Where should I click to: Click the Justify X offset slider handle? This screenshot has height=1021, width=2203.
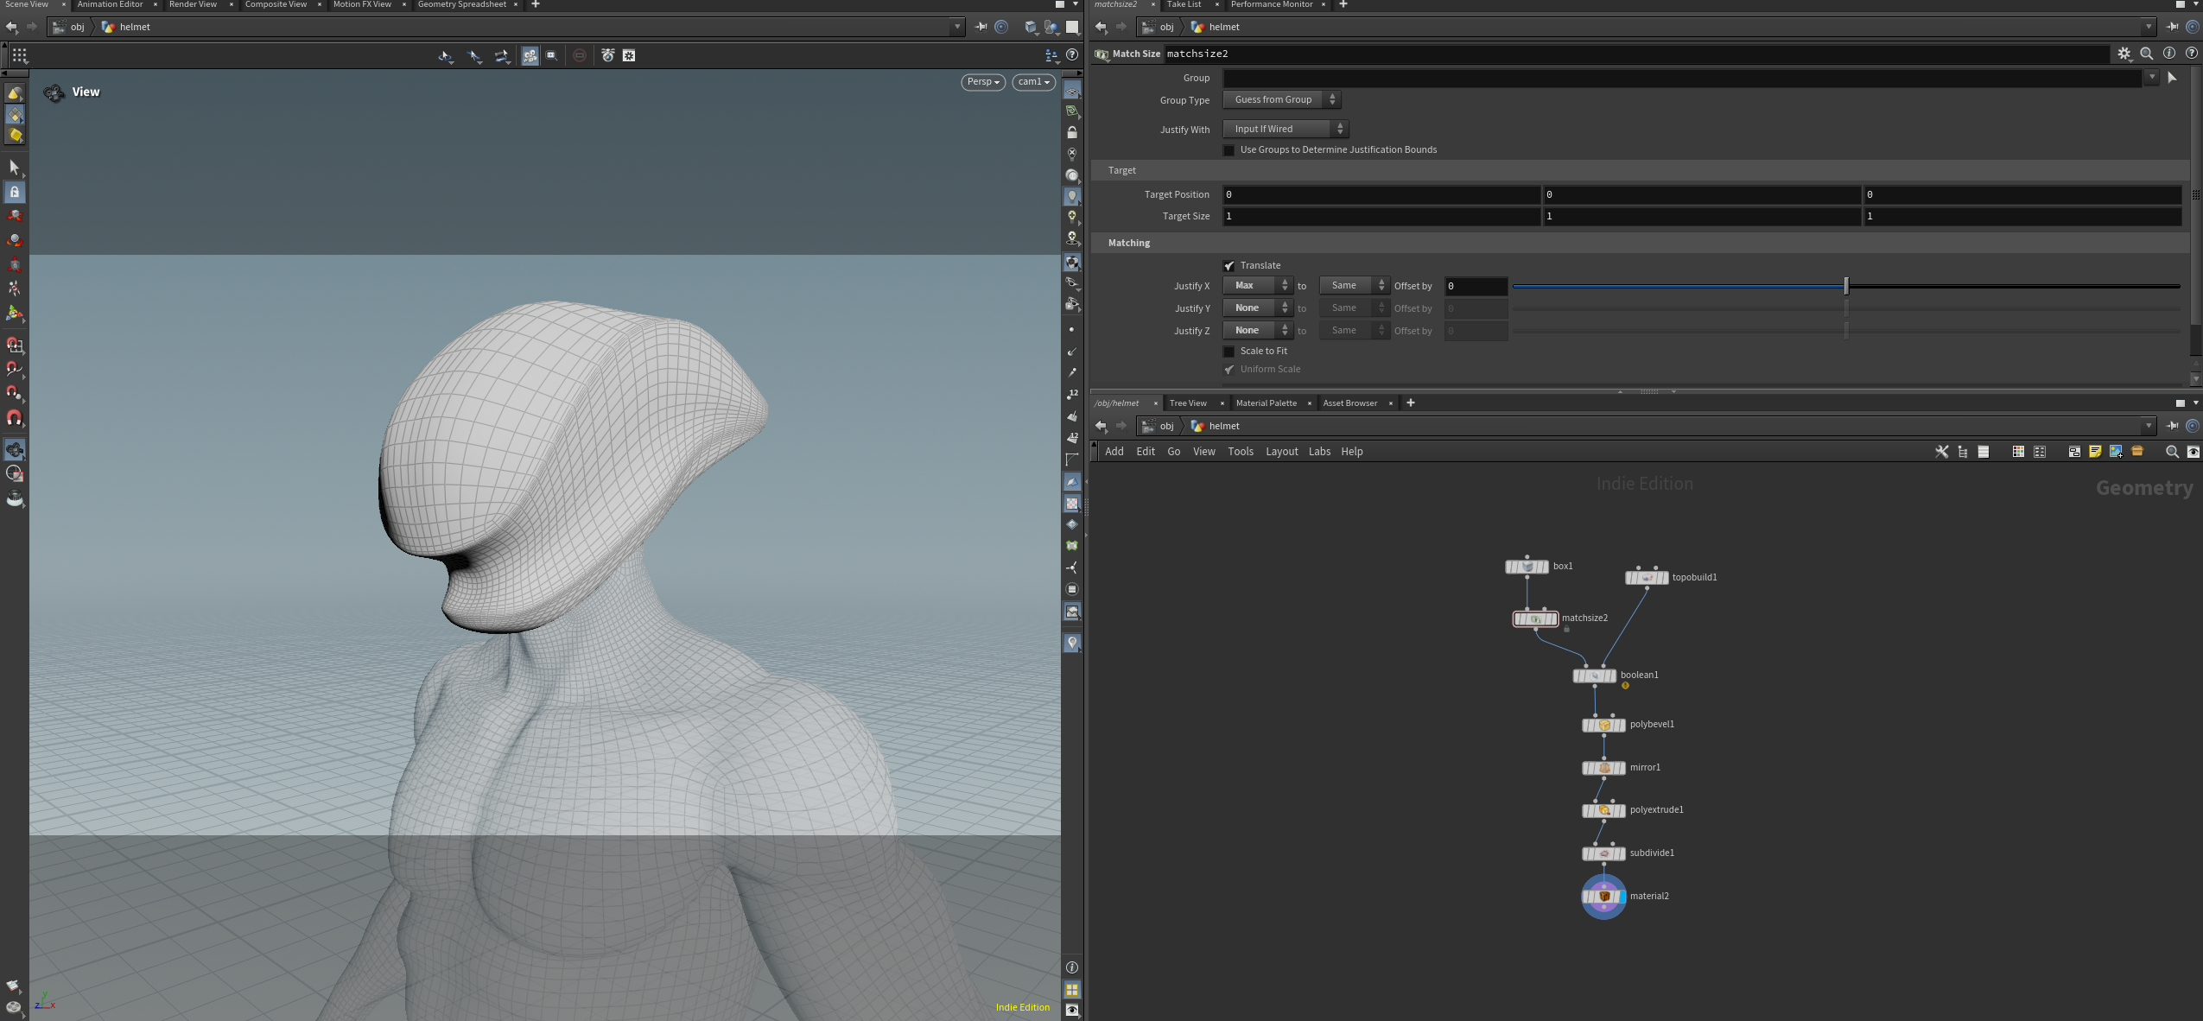[1846, 285]
